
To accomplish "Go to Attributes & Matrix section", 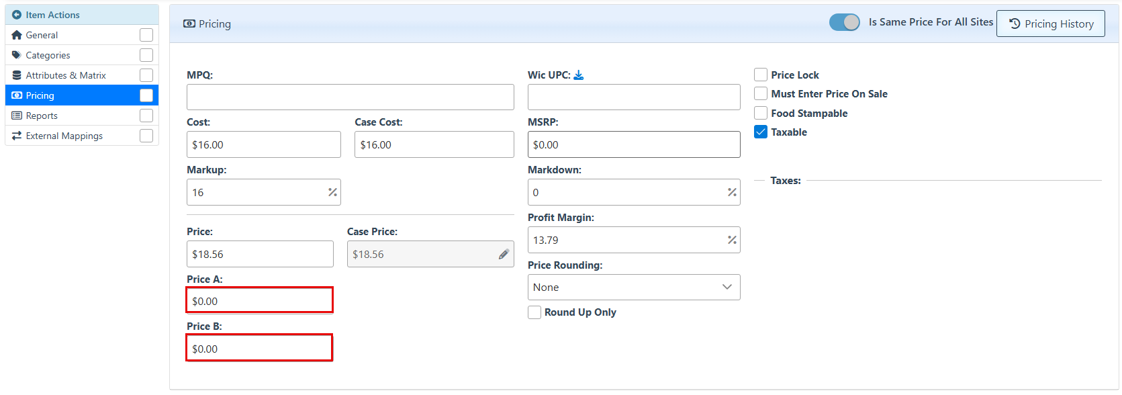I will [x=66, y=75].
